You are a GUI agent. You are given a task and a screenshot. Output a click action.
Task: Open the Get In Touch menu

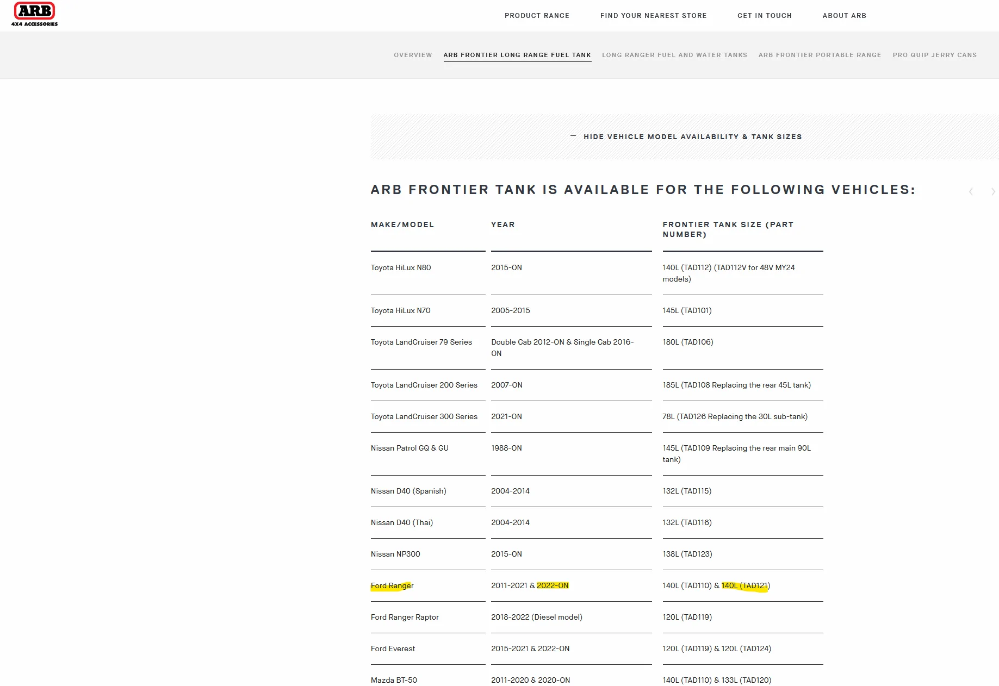[x=764, y=16]
